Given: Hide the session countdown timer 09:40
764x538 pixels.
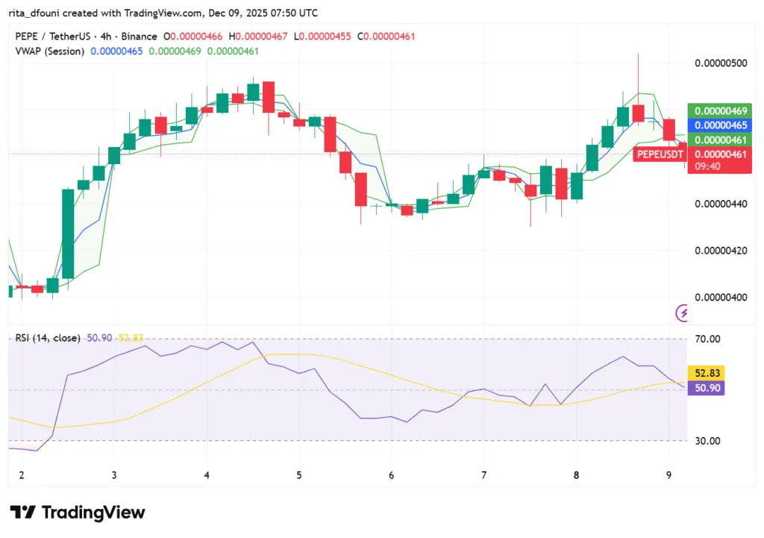Looking at the screenshot, I should pyautogui.click(x=721, y=166).
